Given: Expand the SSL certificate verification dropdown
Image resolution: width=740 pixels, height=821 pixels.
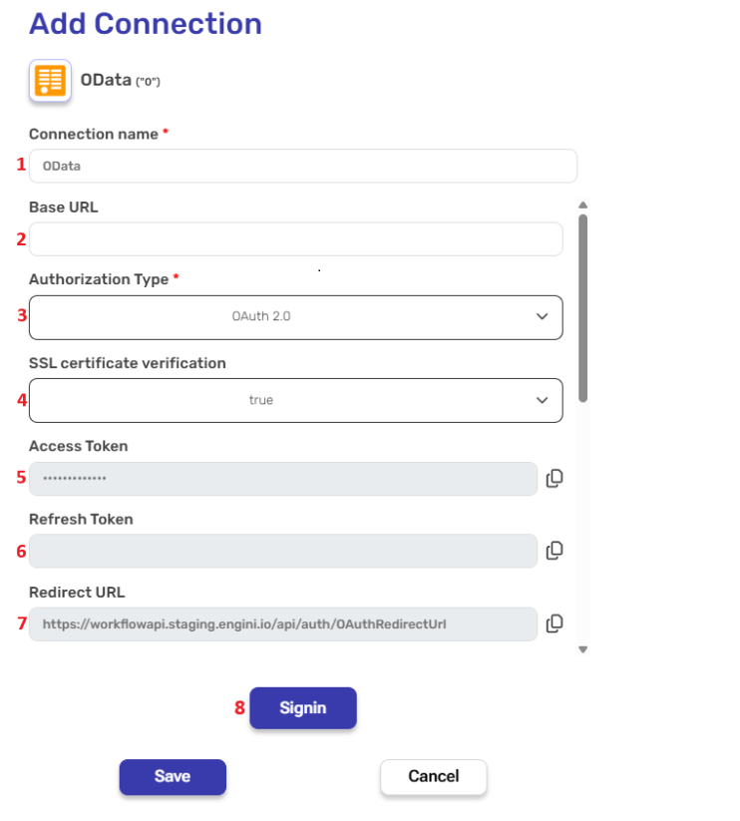Looking at the screenshot, I should (x=295, y=400).
